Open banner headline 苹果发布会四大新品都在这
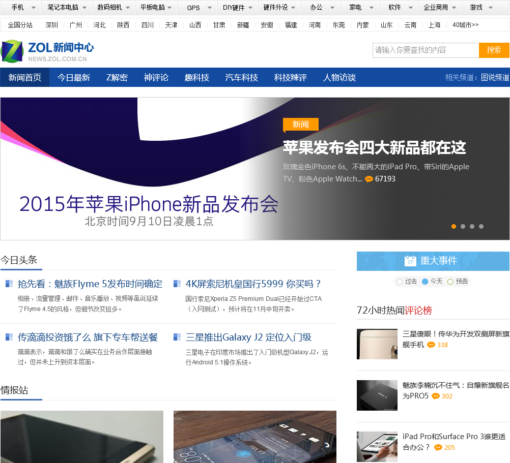The width and height of the screenshot is (510, 463). click(375, 147)
